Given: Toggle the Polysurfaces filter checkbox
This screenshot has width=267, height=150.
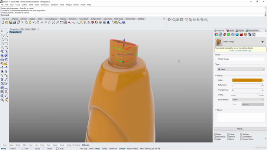Looking at the screenshot, I should pos(215,137).
